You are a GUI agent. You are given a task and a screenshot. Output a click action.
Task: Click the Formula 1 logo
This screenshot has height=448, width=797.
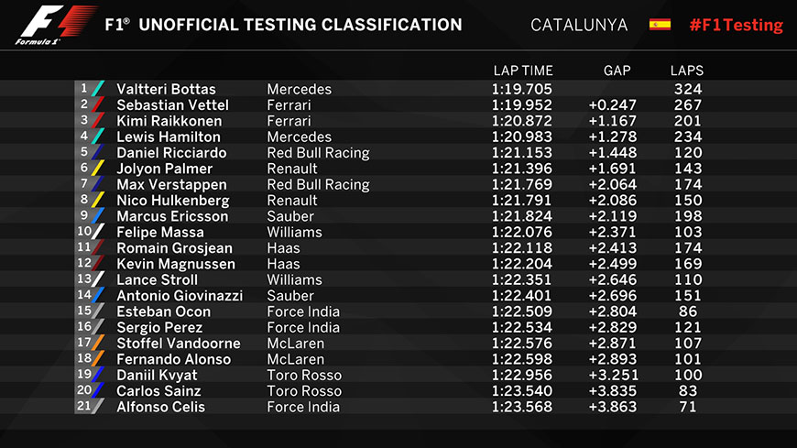[x=54, y=25]
